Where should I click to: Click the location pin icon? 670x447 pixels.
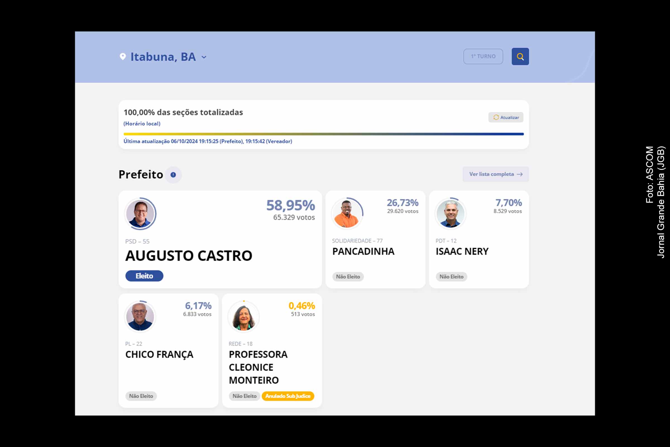point(123,56)
